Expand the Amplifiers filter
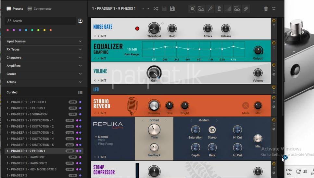 point(44,66)
